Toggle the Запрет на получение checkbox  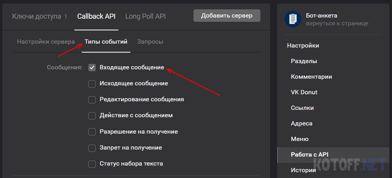(92, 148)
